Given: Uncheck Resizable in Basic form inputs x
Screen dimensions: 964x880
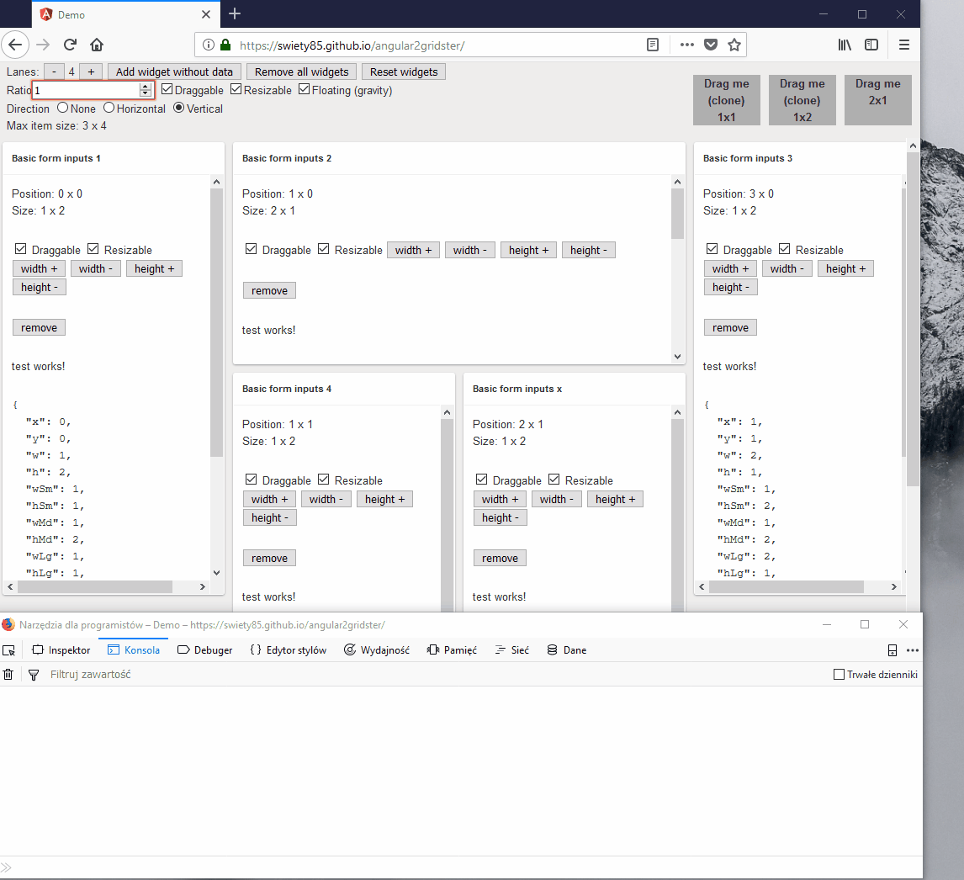Looking at the screenshot, I should pyautogui.click(x=554, y=480).
